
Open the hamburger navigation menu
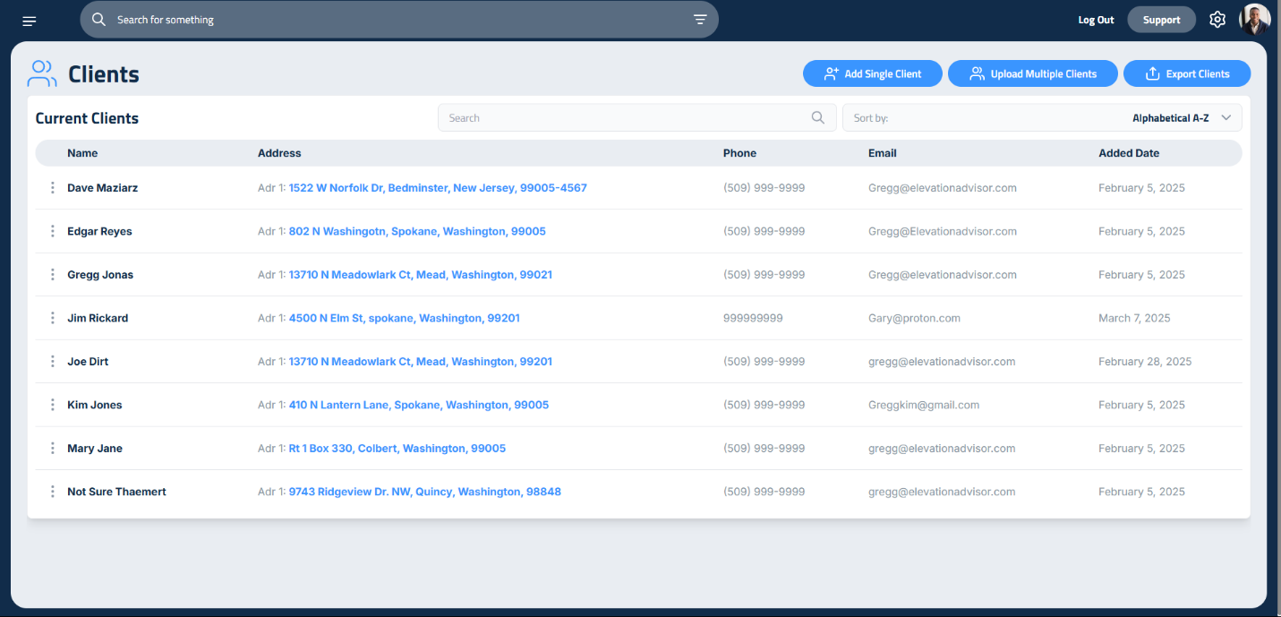tap(30, 21)
